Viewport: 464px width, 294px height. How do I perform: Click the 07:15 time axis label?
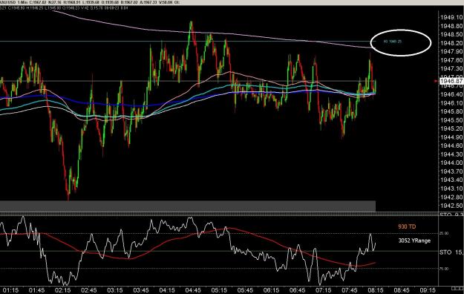click(323, 290)
